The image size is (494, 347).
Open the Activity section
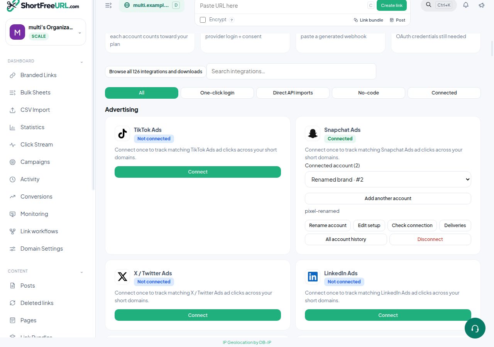pyautogui.click(x=30, y=179)
